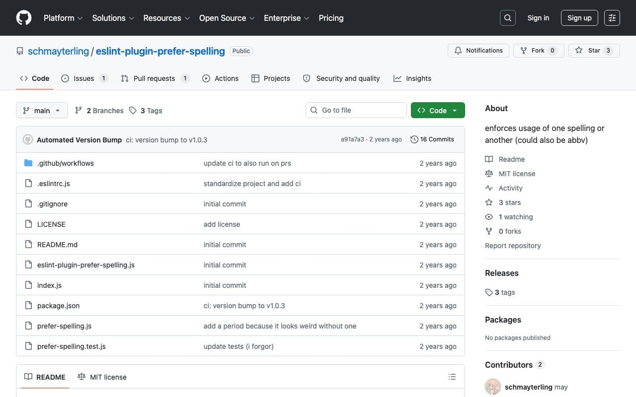Click the repository icon beside schmayterling
The height and width of the screenshot is (397, 636).
20,51
